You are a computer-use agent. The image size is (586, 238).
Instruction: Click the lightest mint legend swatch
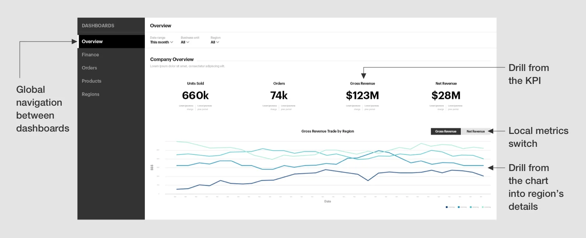pos(483,207)
